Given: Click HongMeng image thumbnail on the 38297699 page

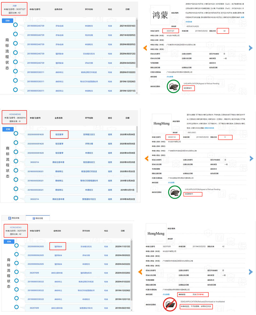Looking at the screenshot, I should point(156,233).
